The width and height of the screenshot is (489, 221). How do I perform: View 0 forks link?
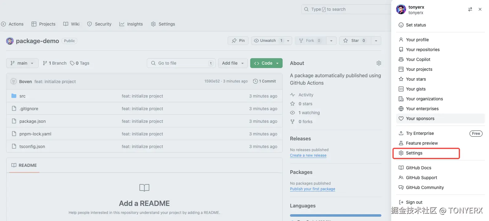(x=301, y=122)
